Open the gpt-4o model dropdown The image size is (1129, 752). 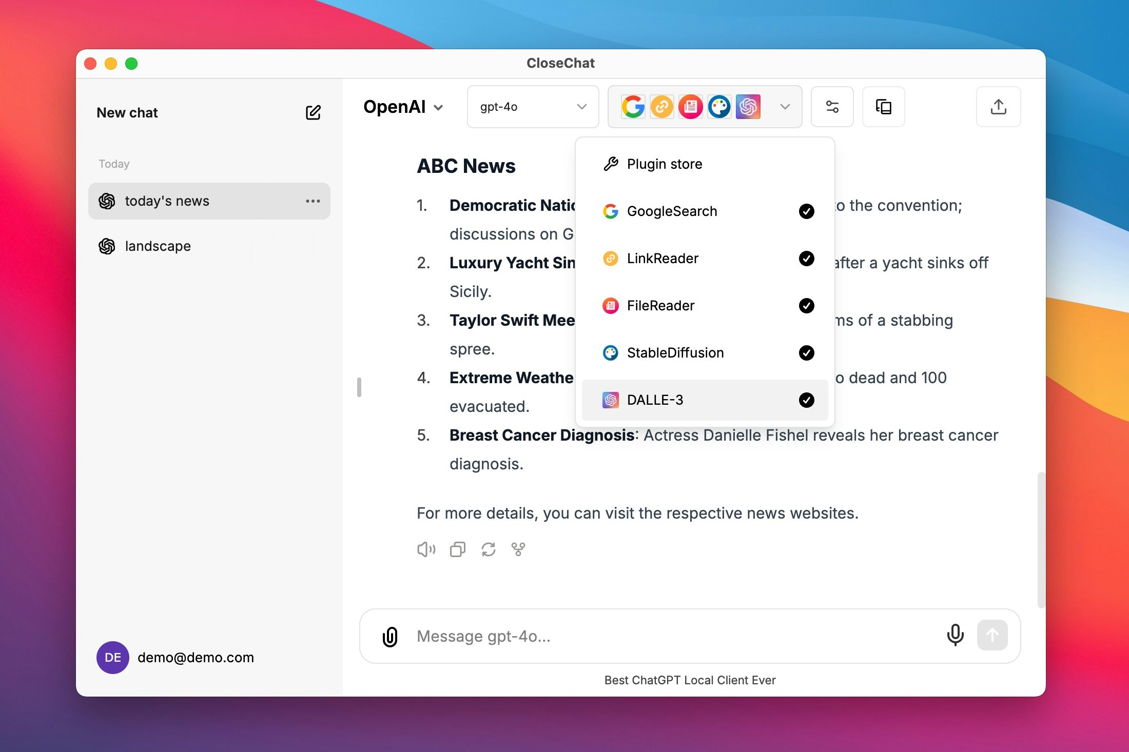(x=533, y=107)
